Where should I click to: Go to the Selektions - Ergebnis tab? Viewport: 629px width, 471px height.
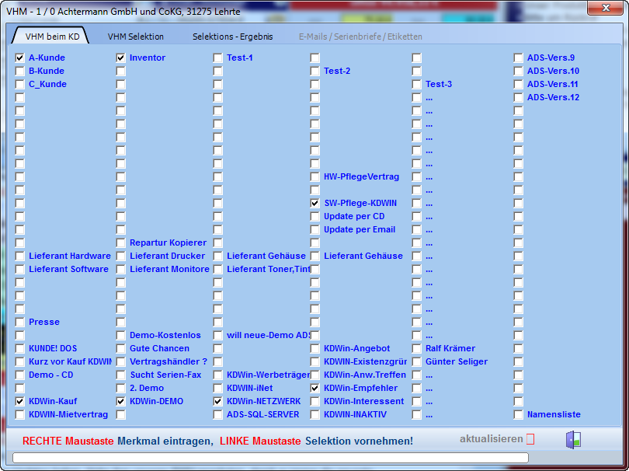click(233, 37)
